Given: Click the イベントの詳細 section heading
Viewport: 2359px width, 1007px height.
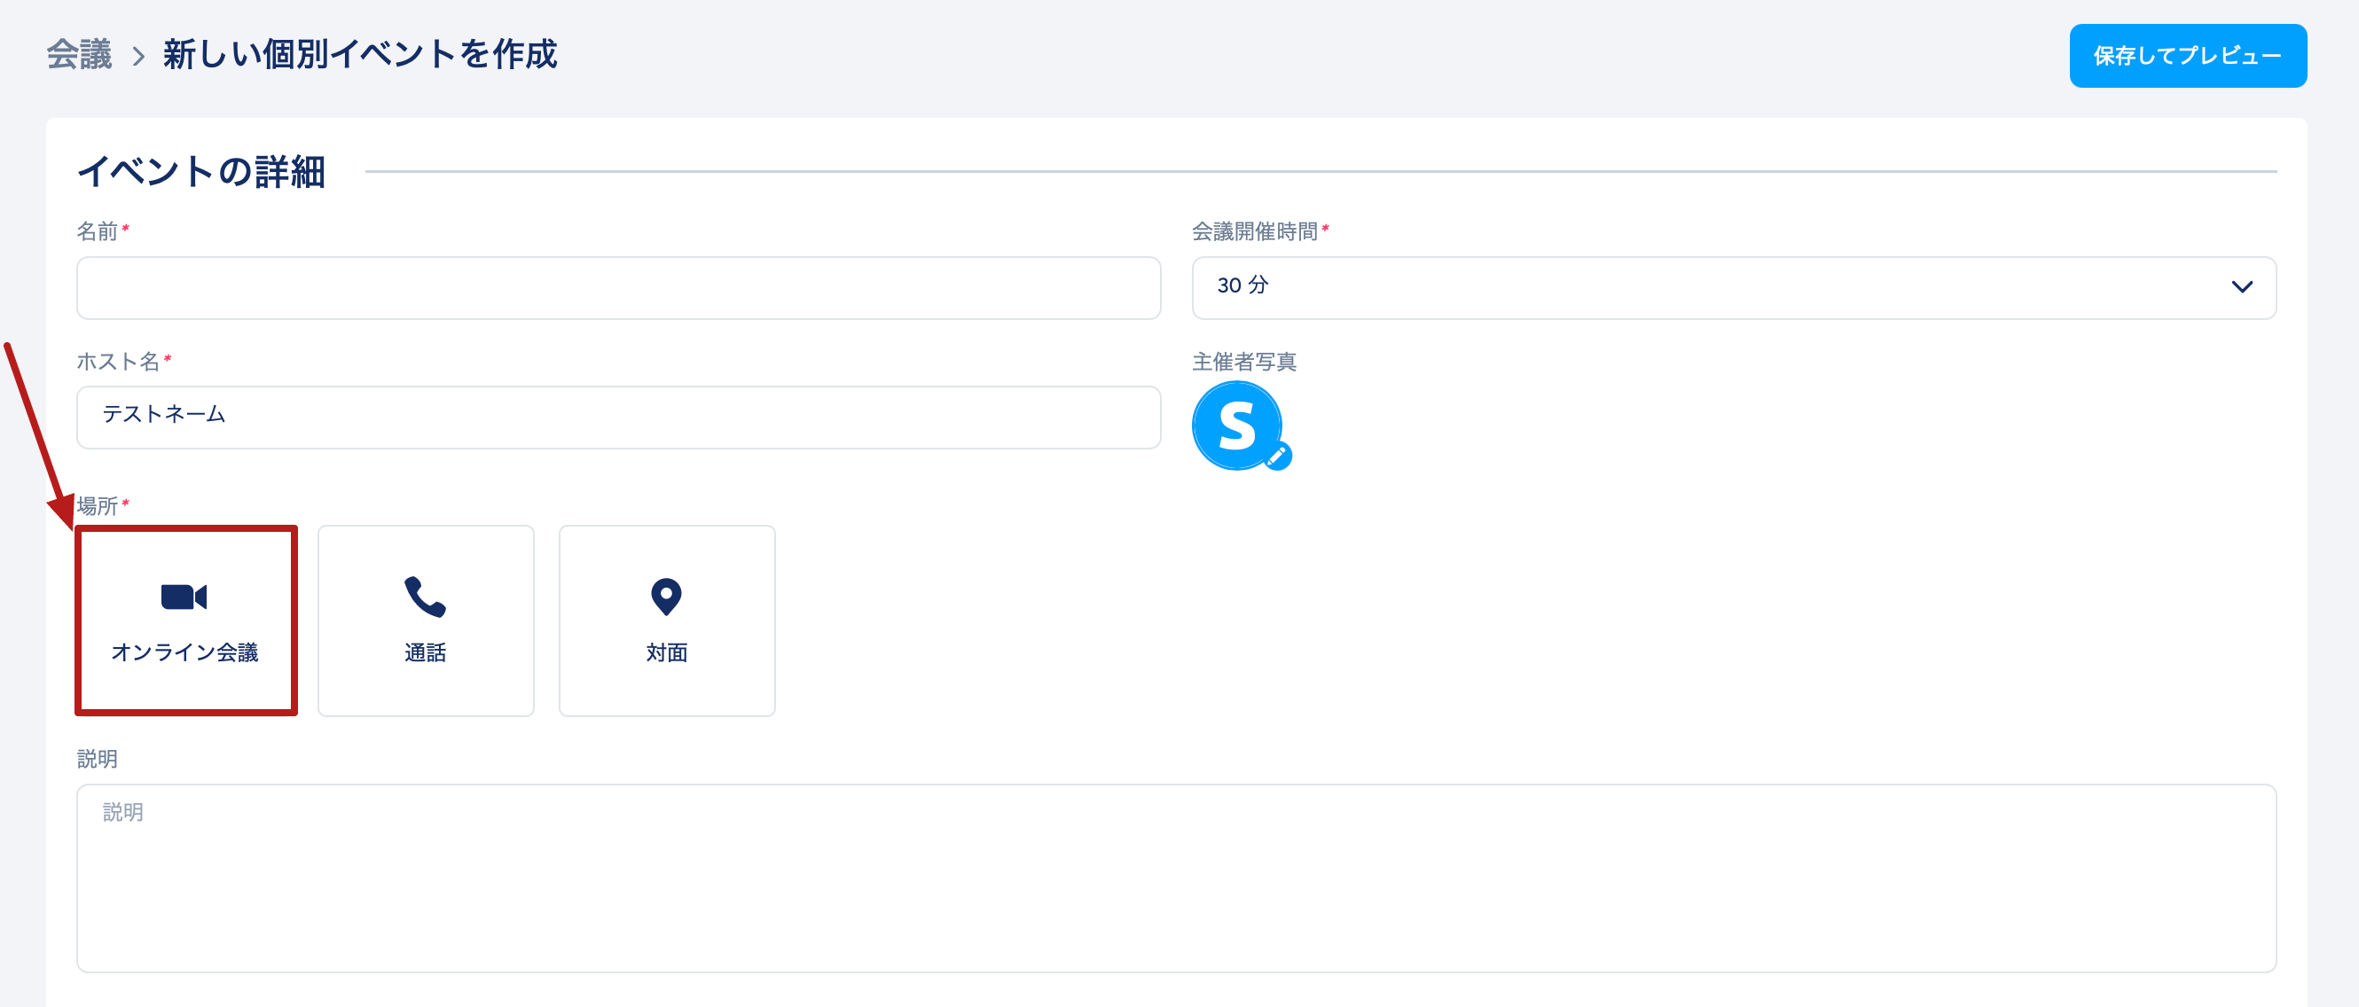Looking at the screenshot, I should (x=201, y=171).
